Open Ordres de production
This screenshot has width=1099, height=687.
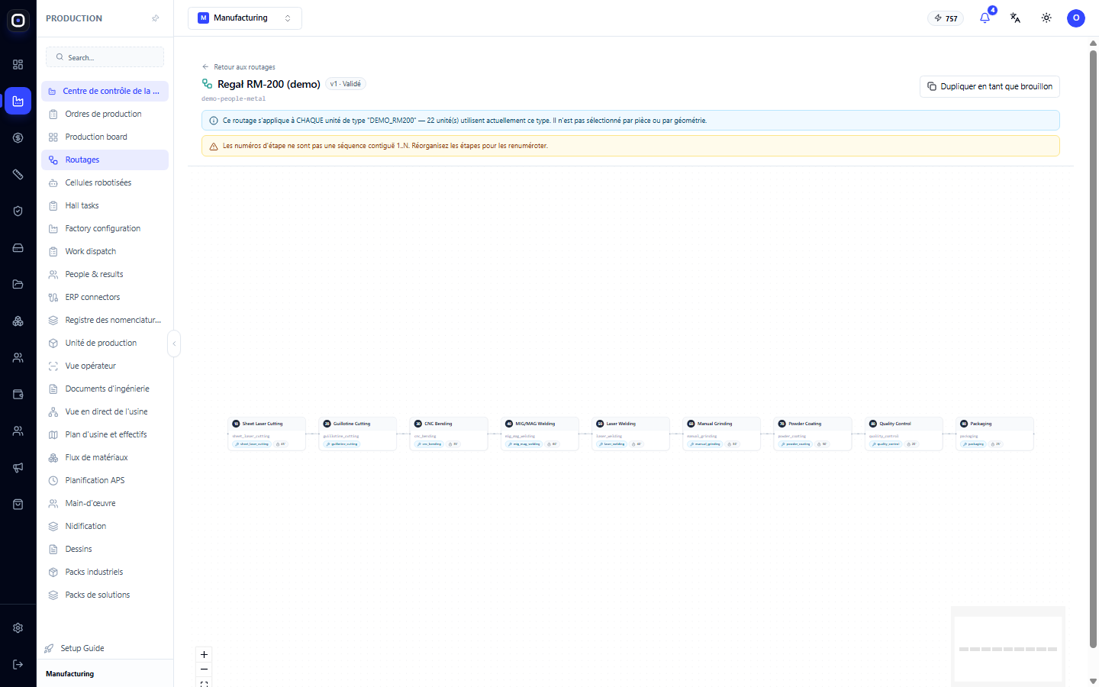[x=105, y=114]
